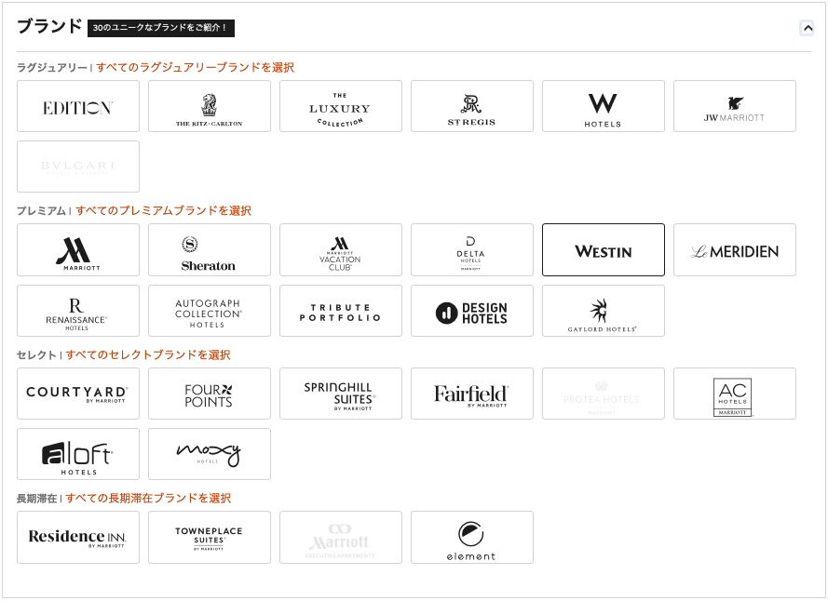Click the ラグジュアリー category label
828x601 pixels.
tap(52, 68)
